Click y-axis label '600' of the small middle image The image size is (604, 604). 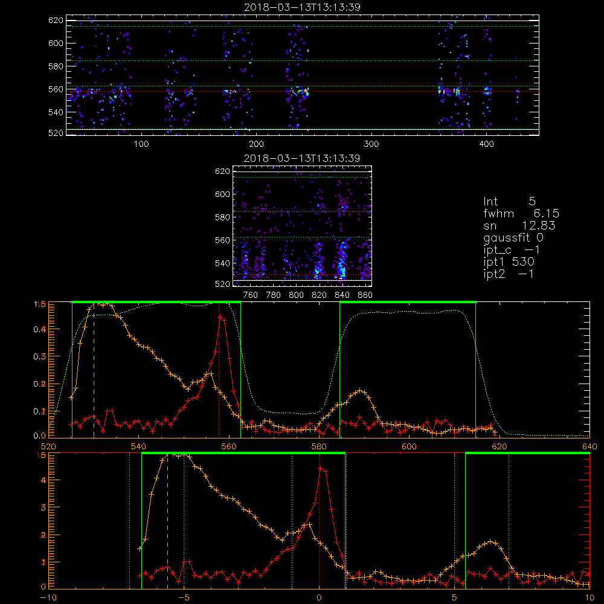click(x=223, y=194)
